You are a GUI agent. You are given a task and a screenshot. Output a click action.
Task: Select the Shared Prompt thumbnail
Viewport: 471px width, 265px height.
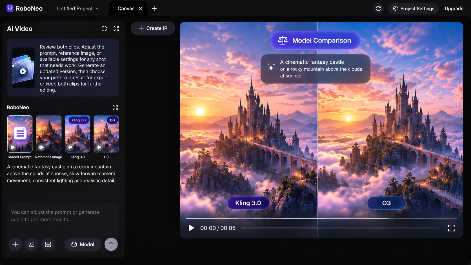[x=20, y=134]
